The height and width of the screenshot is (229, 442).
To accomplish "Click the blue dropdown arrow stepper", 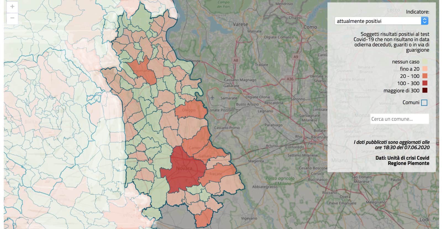I will tap(425, 21).
